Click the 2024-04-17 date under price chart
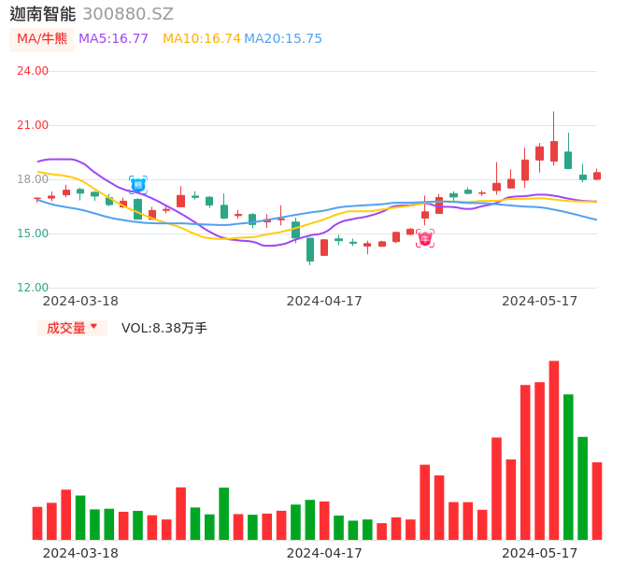This screenshot has width=641, height=566. 324,301
